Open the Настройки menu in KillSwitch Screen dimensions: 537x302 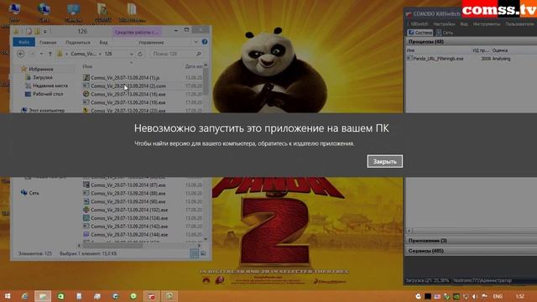(x=444, y=24)
